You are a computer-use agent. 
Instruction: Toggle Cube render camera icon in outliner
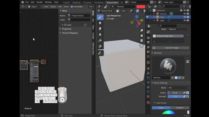click(x=188, y=17)
